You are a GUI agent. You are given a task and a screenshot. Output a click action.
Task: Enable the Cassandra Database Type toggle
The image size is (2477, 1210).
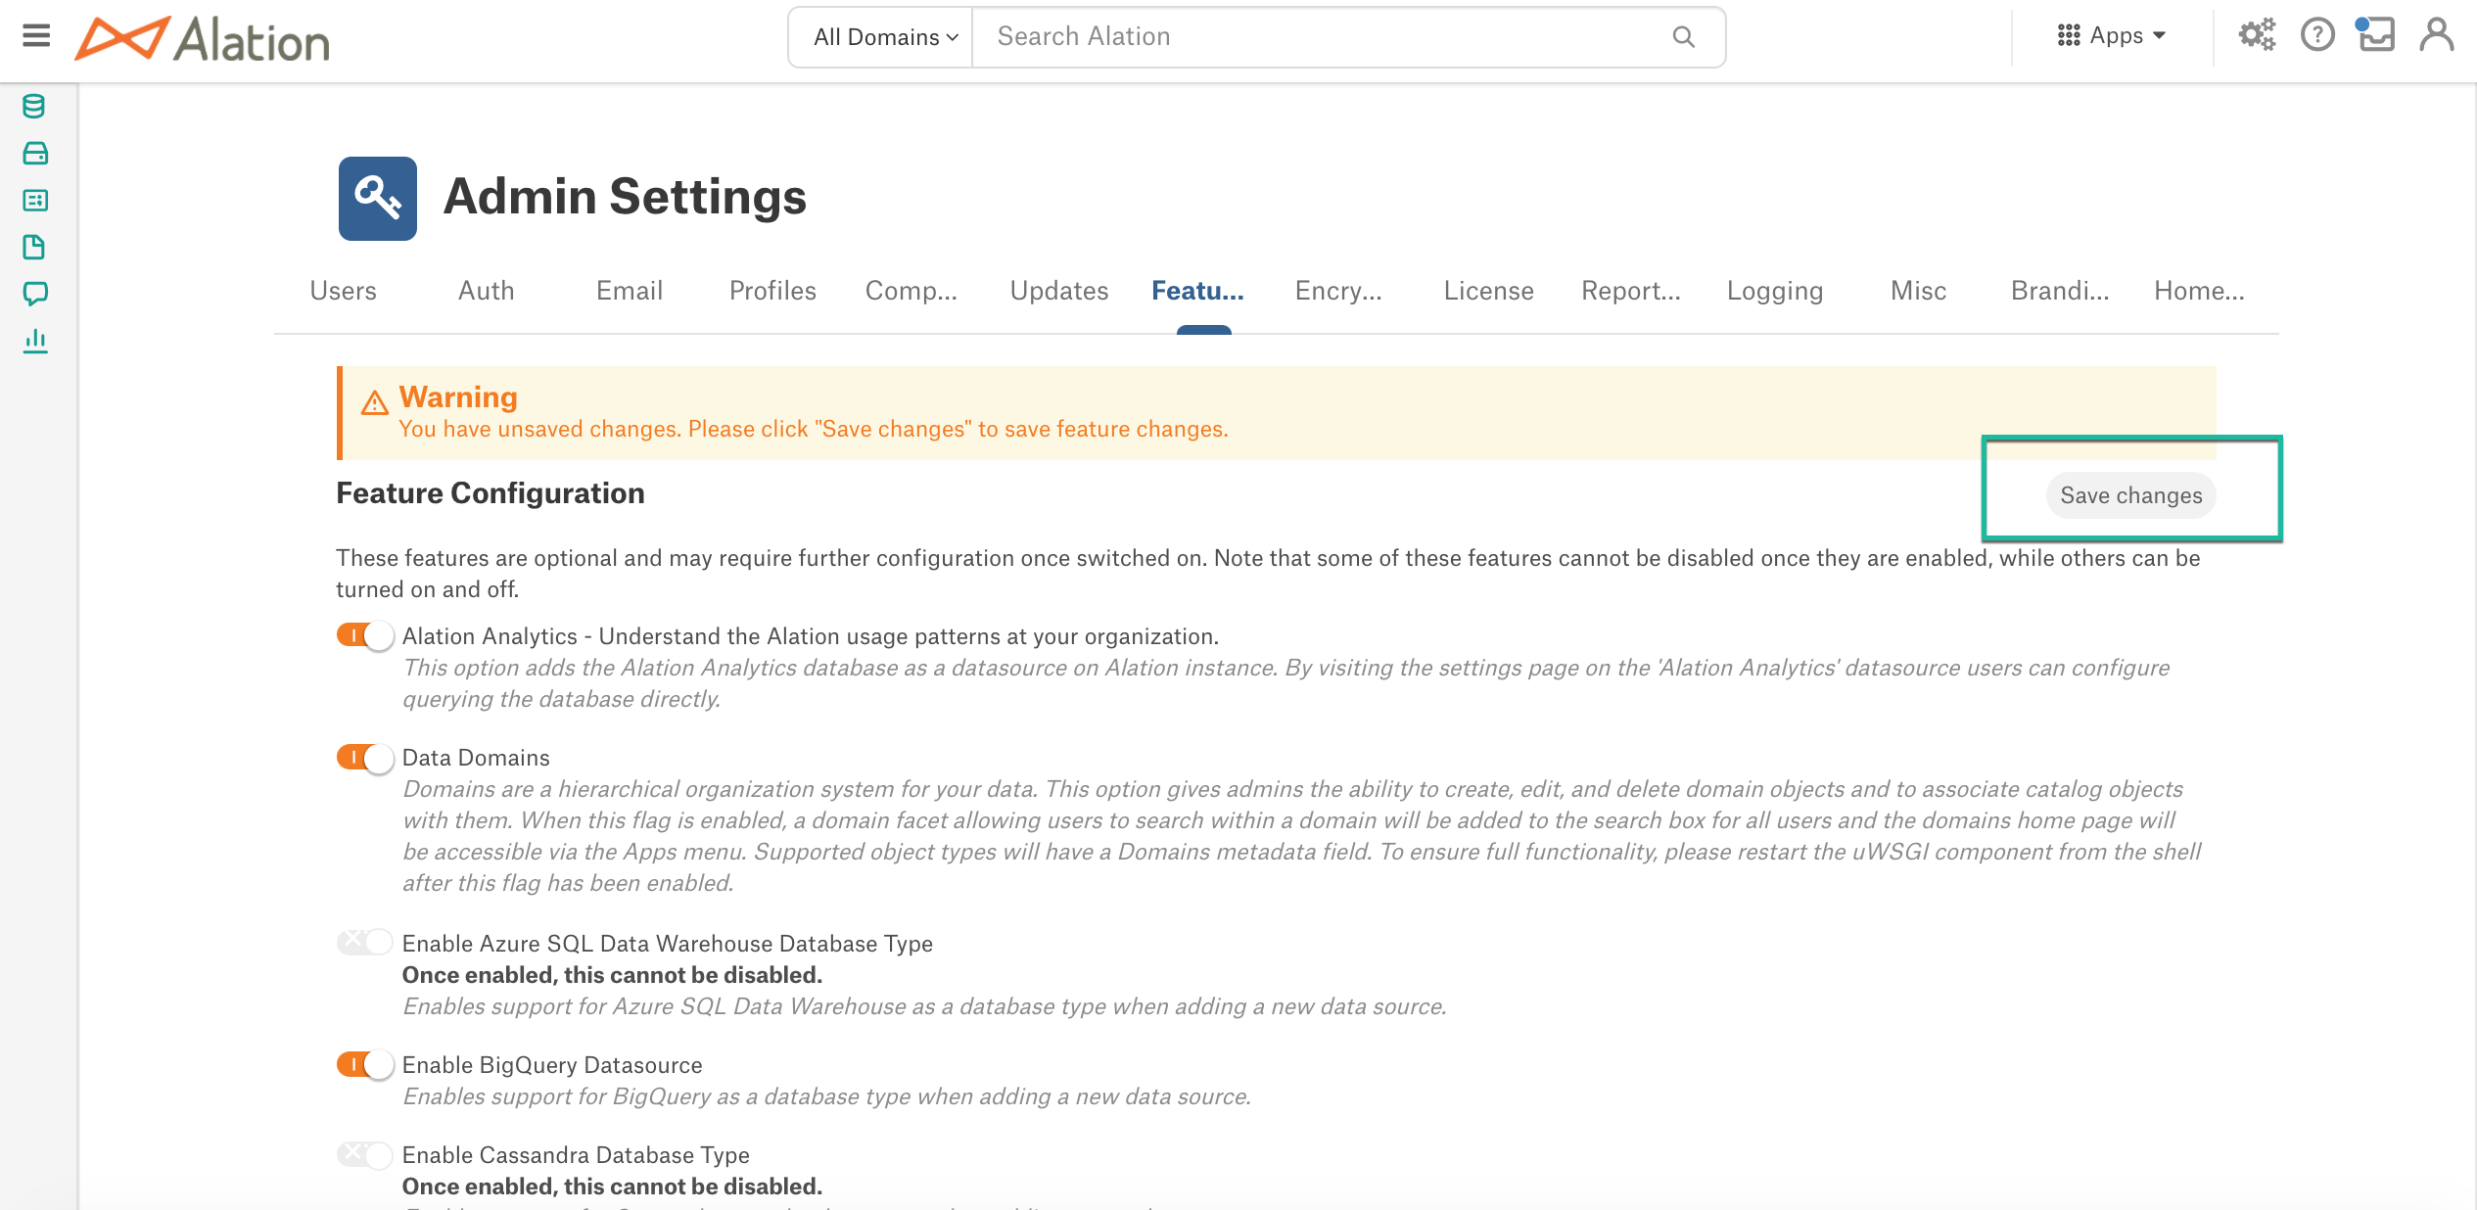365,1154
